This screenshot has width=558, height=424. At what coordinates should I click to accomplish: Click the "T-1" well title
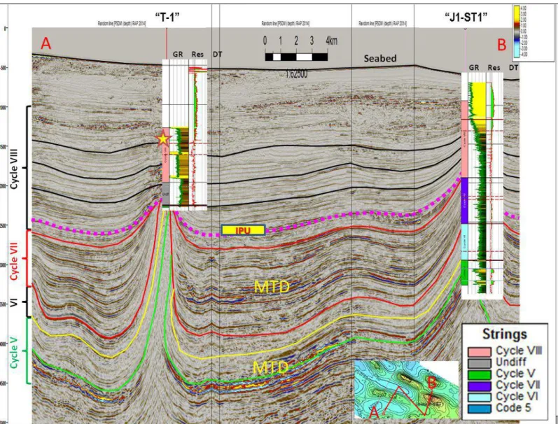click(x=167, y=16)
